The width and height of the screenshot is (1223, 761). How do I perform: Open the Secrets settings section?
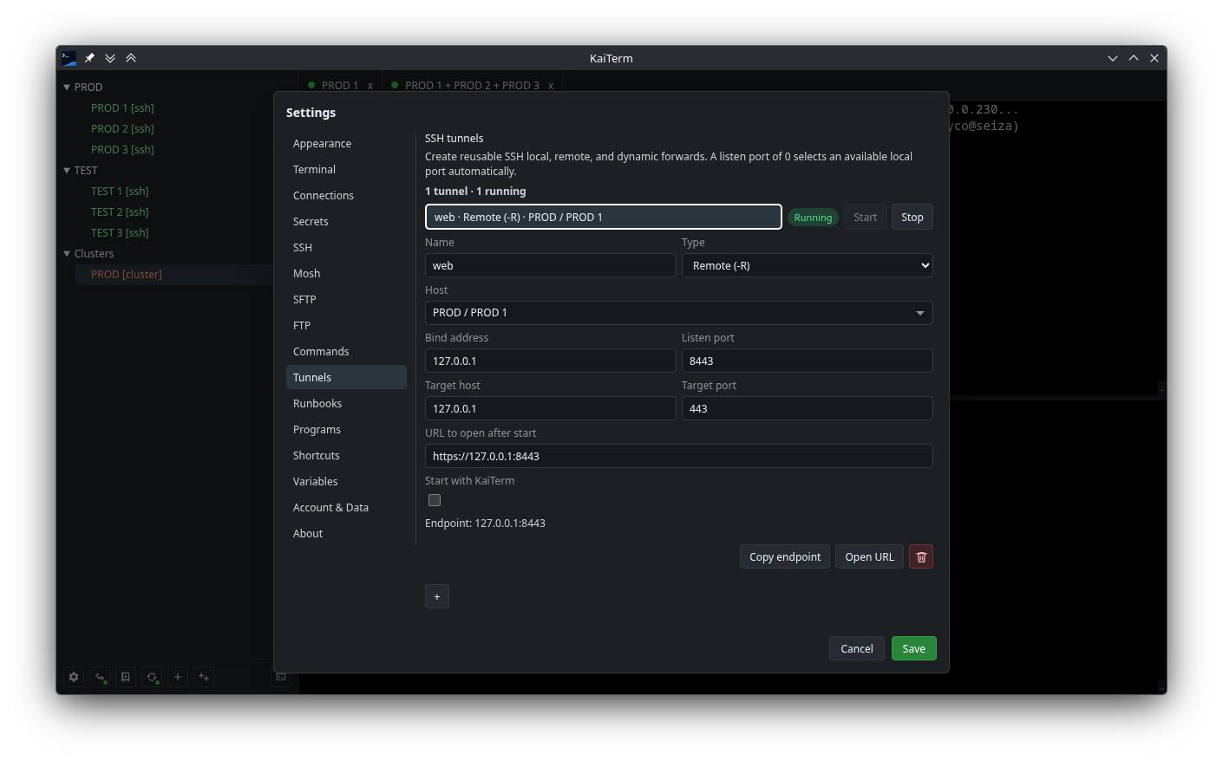coord(346,221)
